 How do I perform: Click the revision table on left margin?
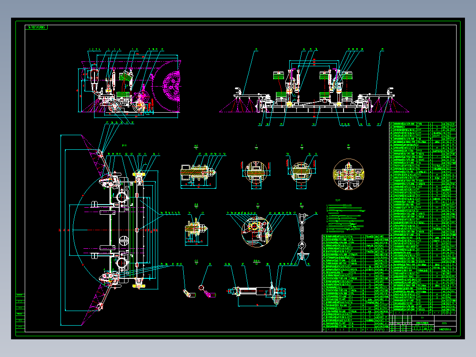tap(20, 313)
